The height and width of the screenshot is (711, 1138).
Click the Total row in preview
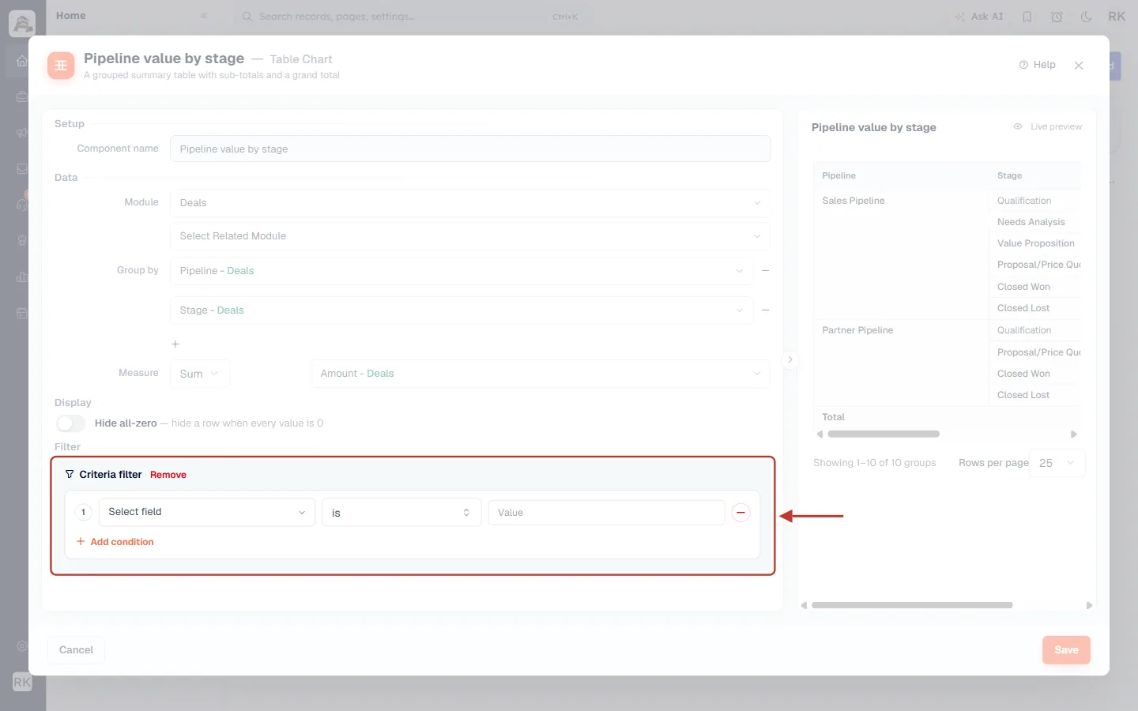click(x=948, y=417)
